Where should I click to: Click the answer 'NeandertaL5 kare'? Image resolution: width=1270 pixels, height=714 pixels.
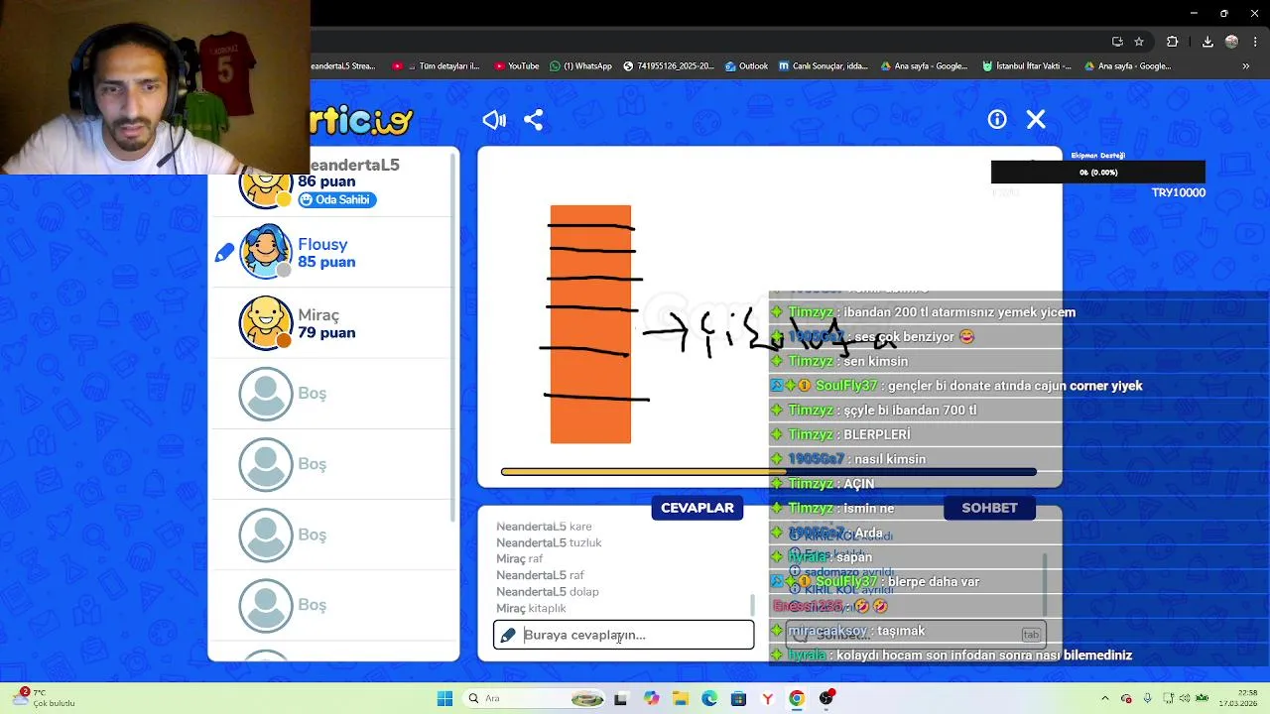544,527
